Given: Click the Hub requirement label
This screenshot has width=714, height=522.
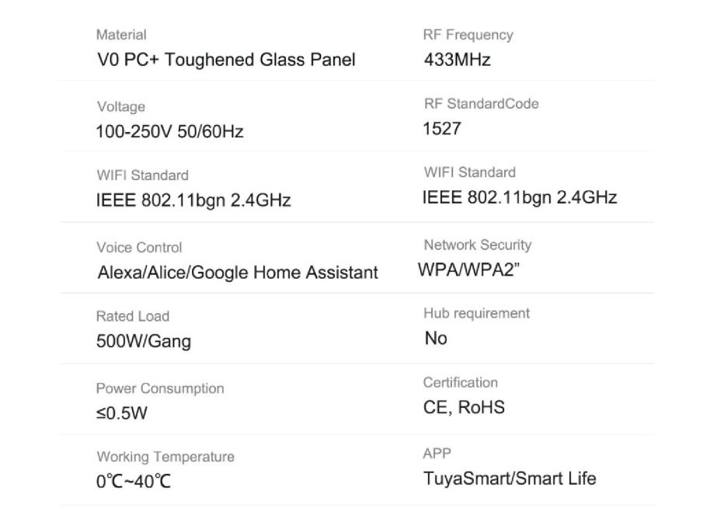Looking at the screenshot, I should point(476,313).
